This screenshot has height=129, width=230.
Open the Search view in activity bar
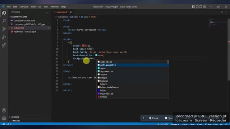point(4,21)
